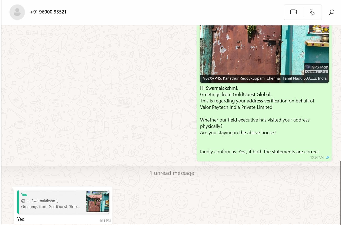Screen dimensions: 341x225
Task: Open the sent photo of the rusty door
Action: [x=264, y=54]
